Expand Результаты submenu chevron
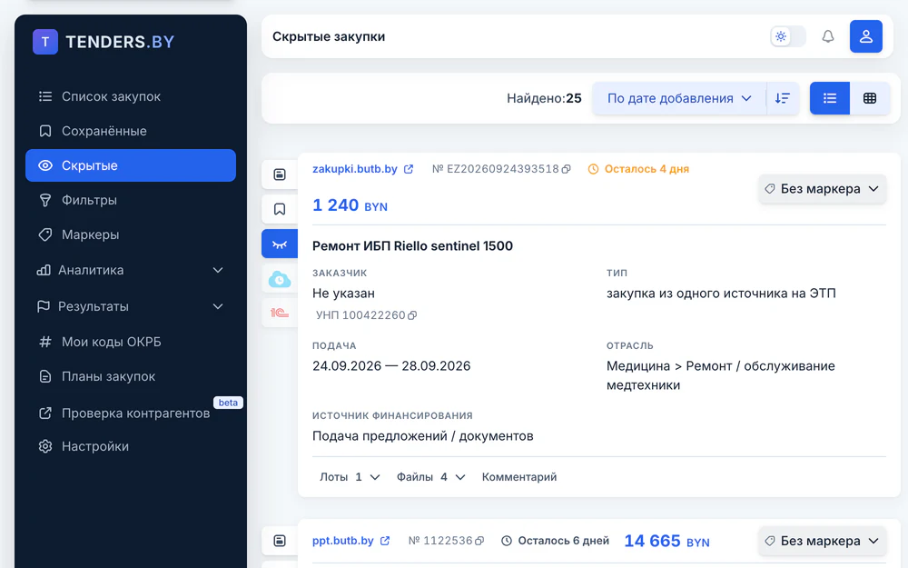Image resolution: width=908 pixels, height=568 pixels. [218, 306]
